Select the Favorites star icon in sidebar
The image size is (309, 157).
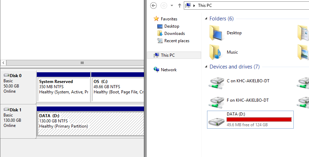[x=156, y=19]
